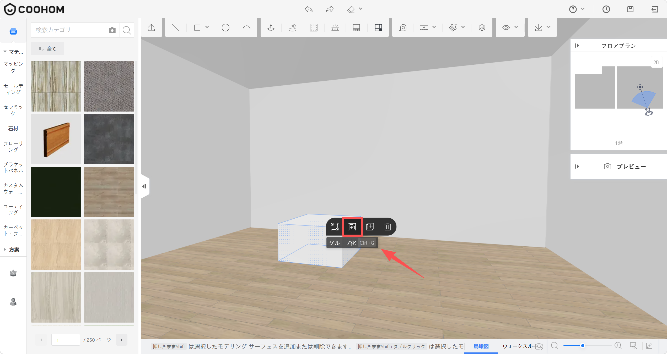Go to next material page arrow
Screen dimensions: 667x354
(122, 340)
